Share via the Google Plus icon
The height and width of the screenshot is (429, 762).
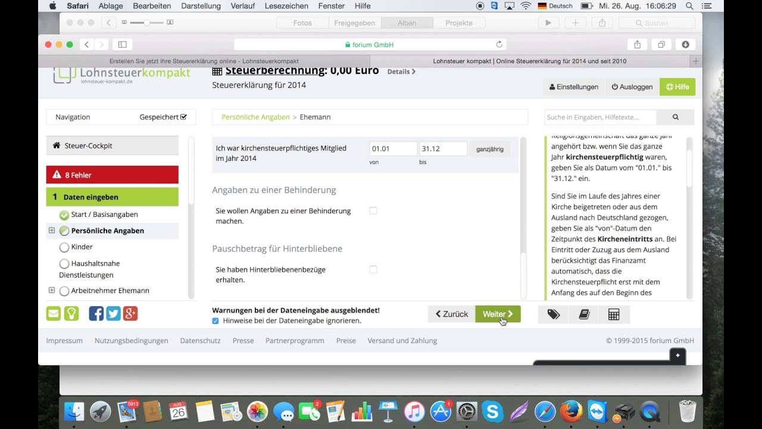pyautogui.click(x=130, y=313)
